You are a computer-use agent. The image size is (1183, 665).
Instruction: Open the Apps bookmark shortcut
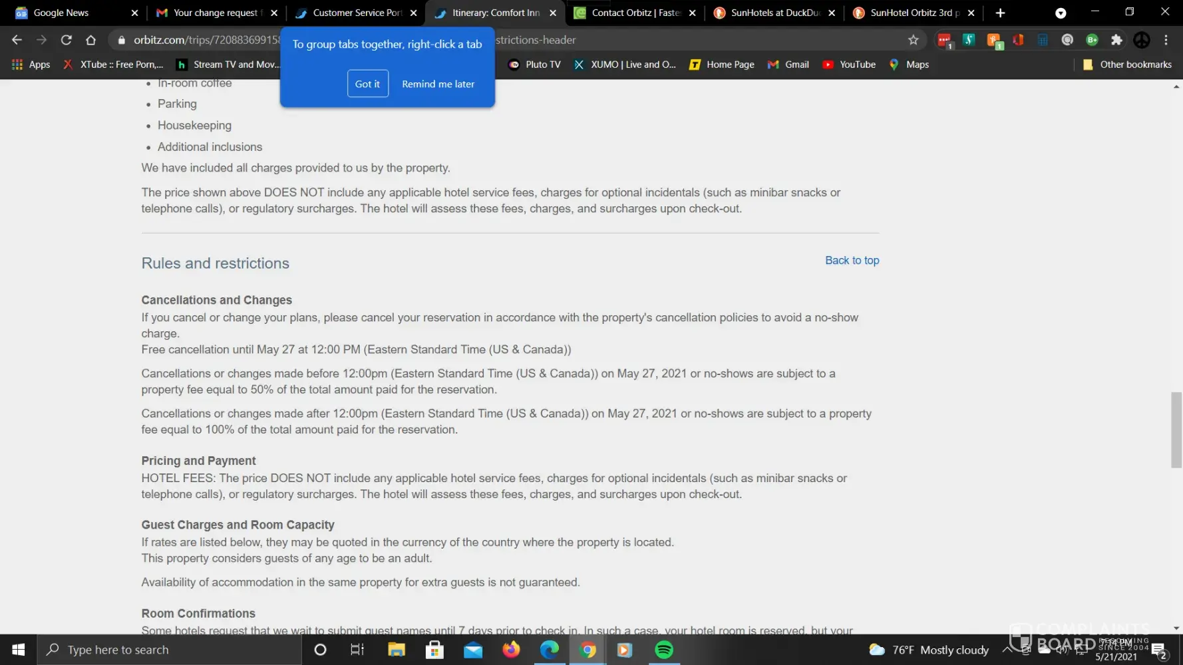(31, 65)
